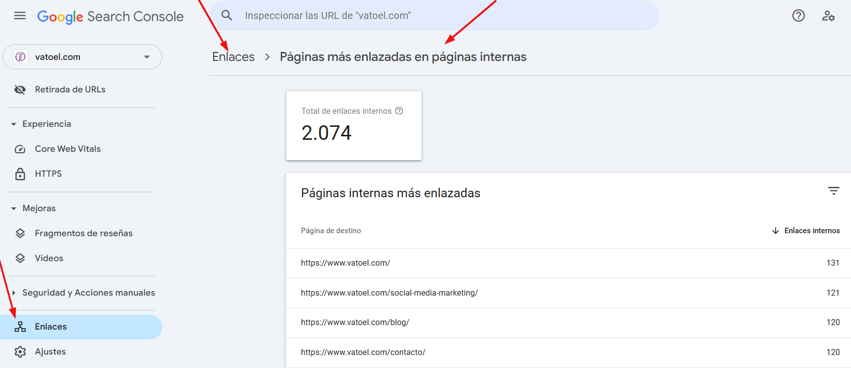The width and height of the screenshot is (851, 368).
Task: Collapse the Experiencia section
Action: point(14,124)
